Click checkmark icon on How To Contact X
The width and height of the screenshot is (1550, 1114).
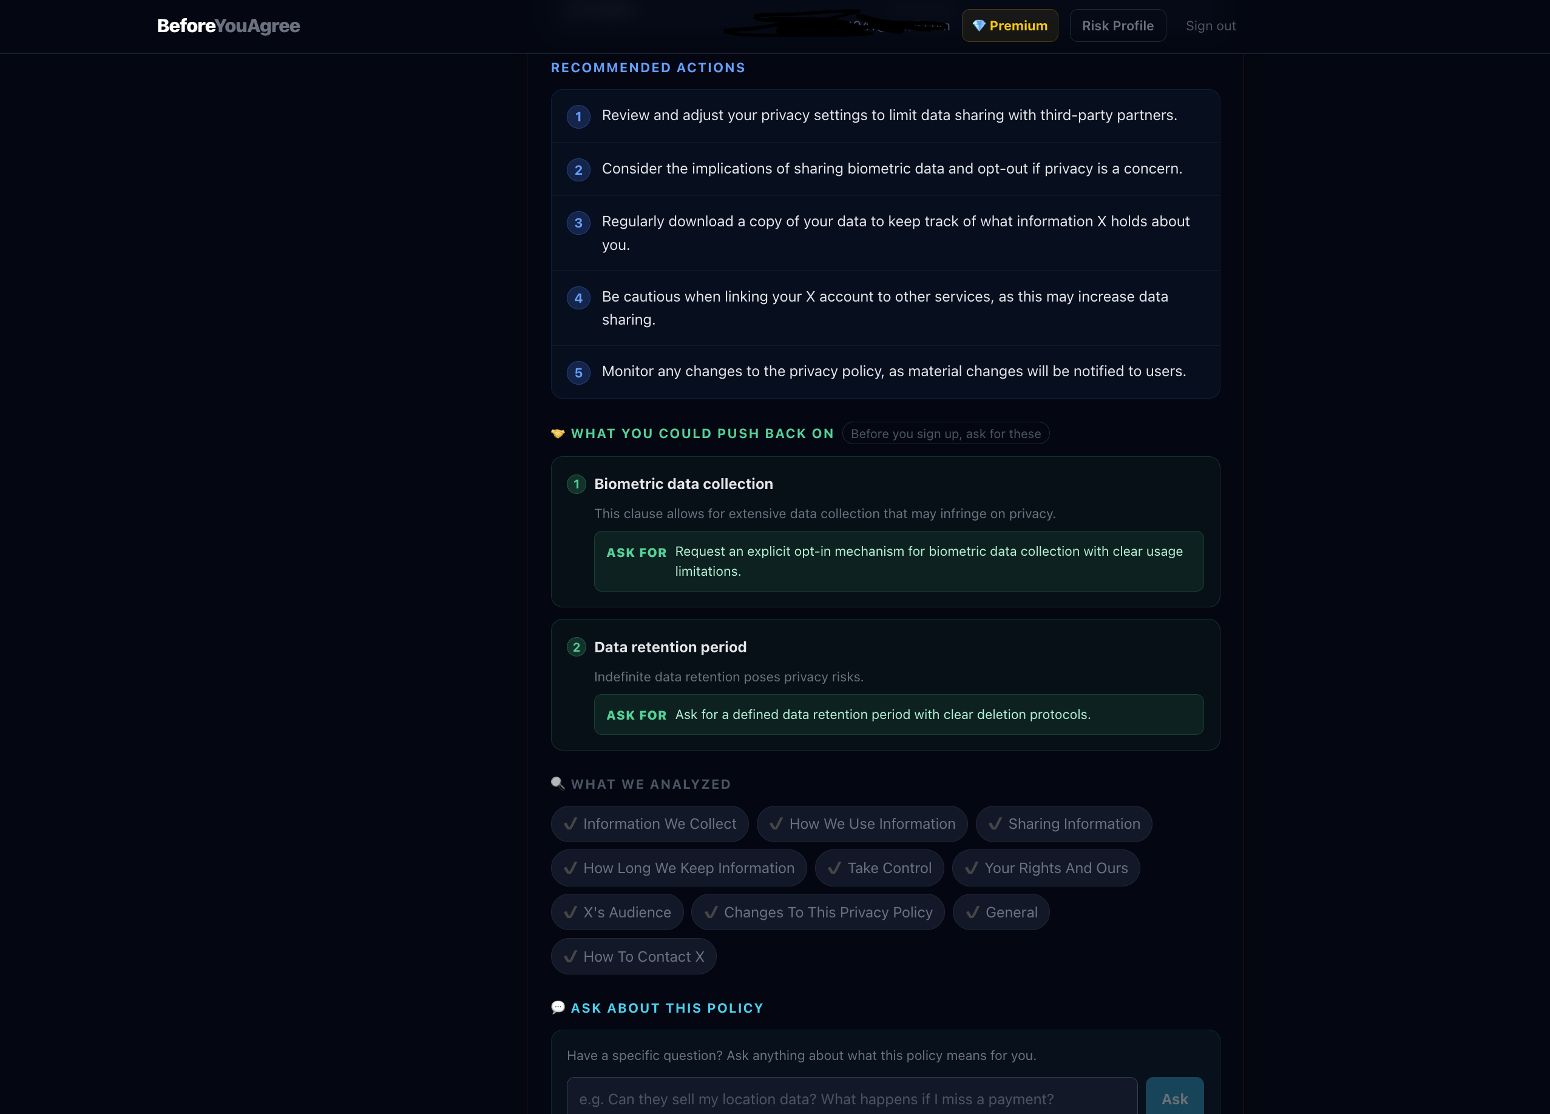[570, 957]
